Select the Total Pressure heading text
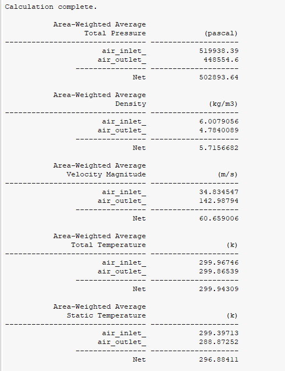This screenshot has height=371, width=285. (115, 33)
